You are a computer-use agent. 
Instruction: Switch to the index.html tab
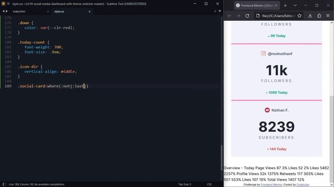pyautogui.click(x=19, y=11)
